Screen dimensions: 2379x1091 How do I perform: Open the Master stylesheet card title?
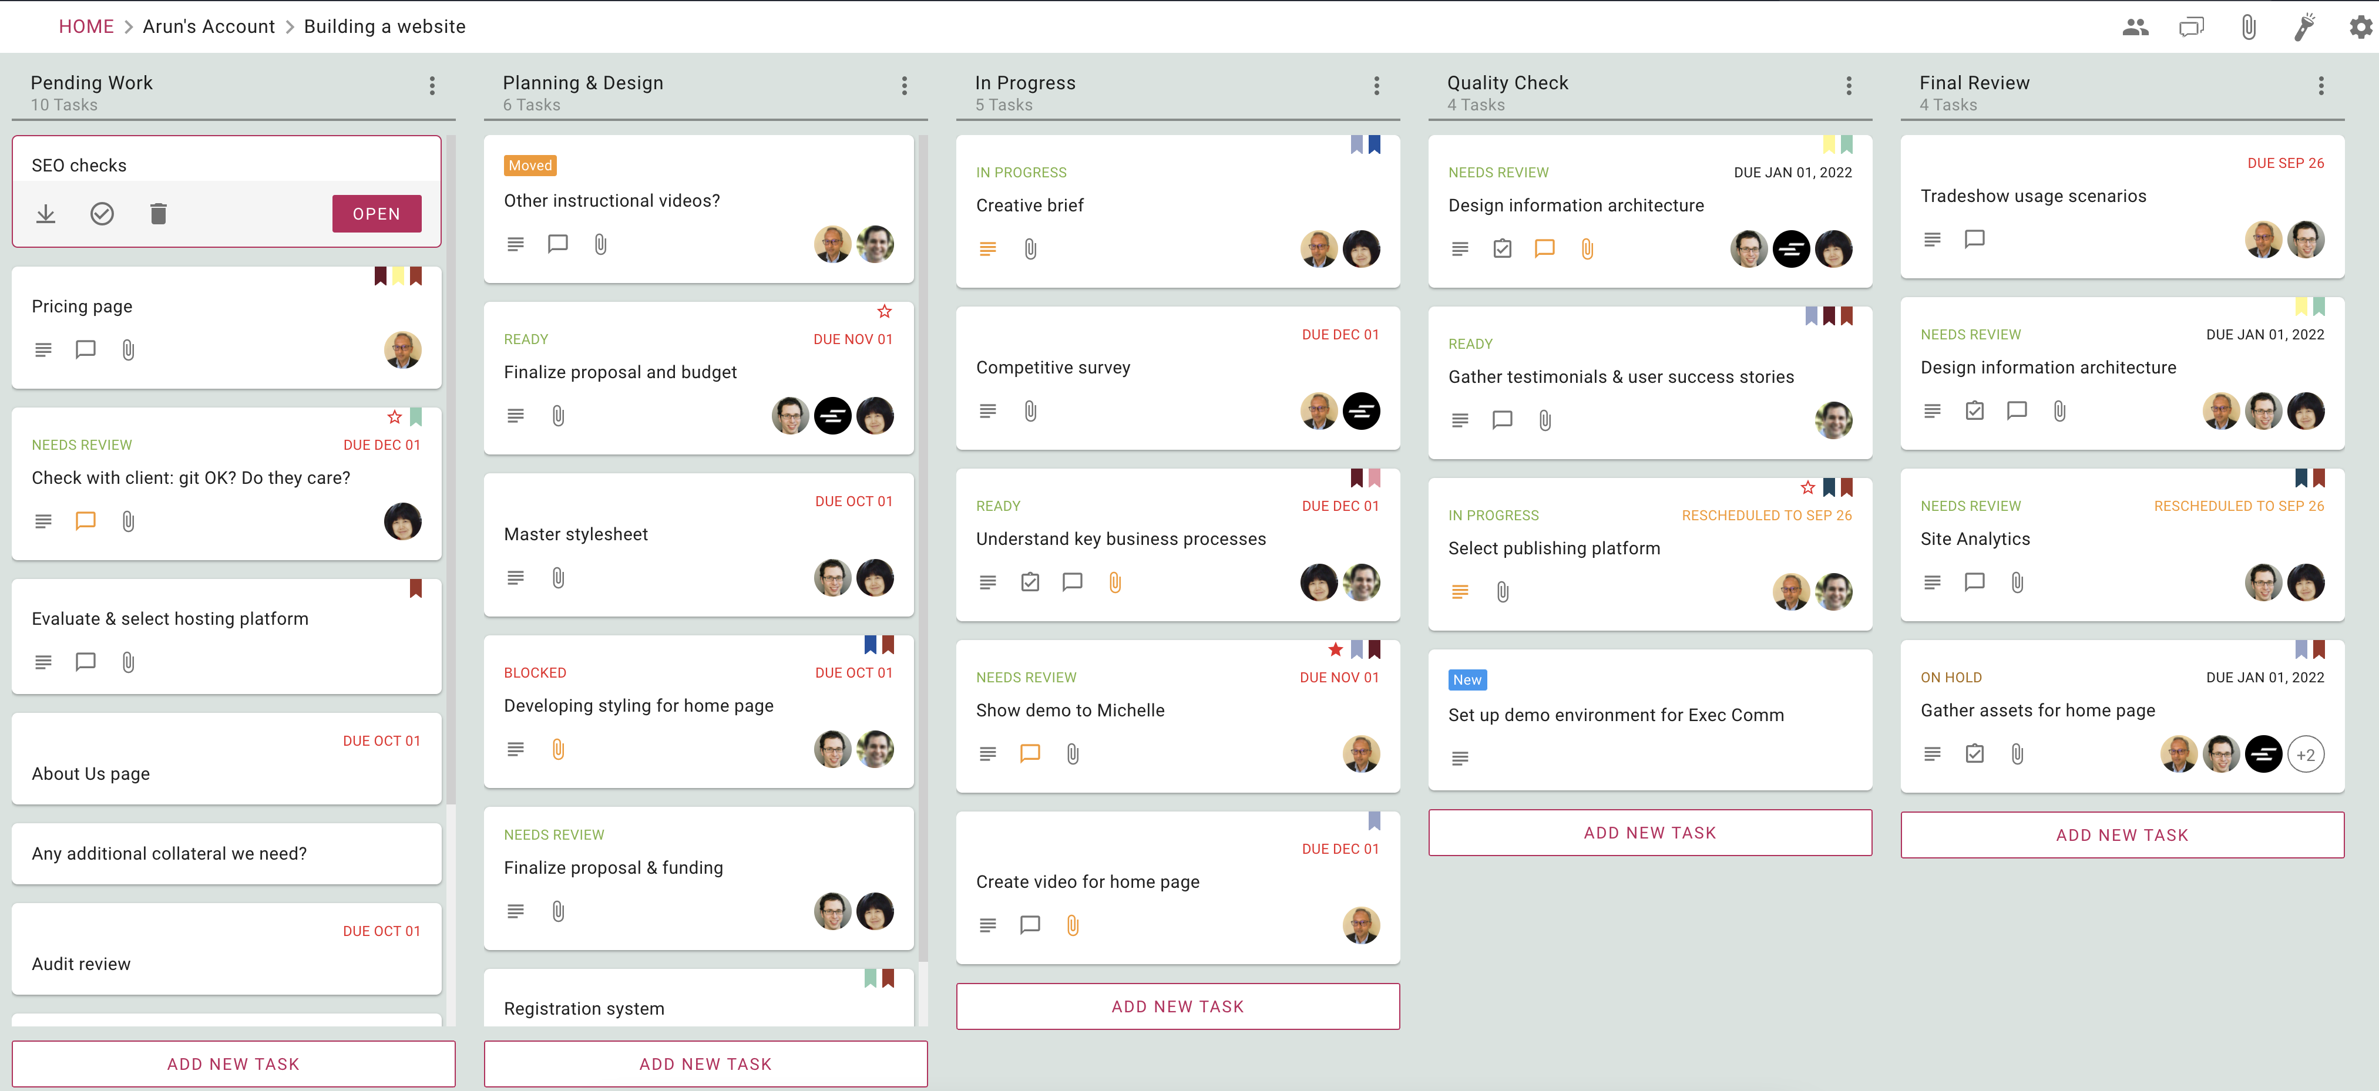point(576,534)
